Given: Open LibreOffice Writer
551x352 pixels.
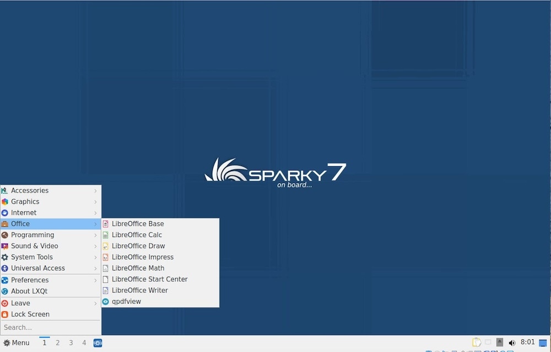Looking at the screenshot, I should (x=160, y=290).
